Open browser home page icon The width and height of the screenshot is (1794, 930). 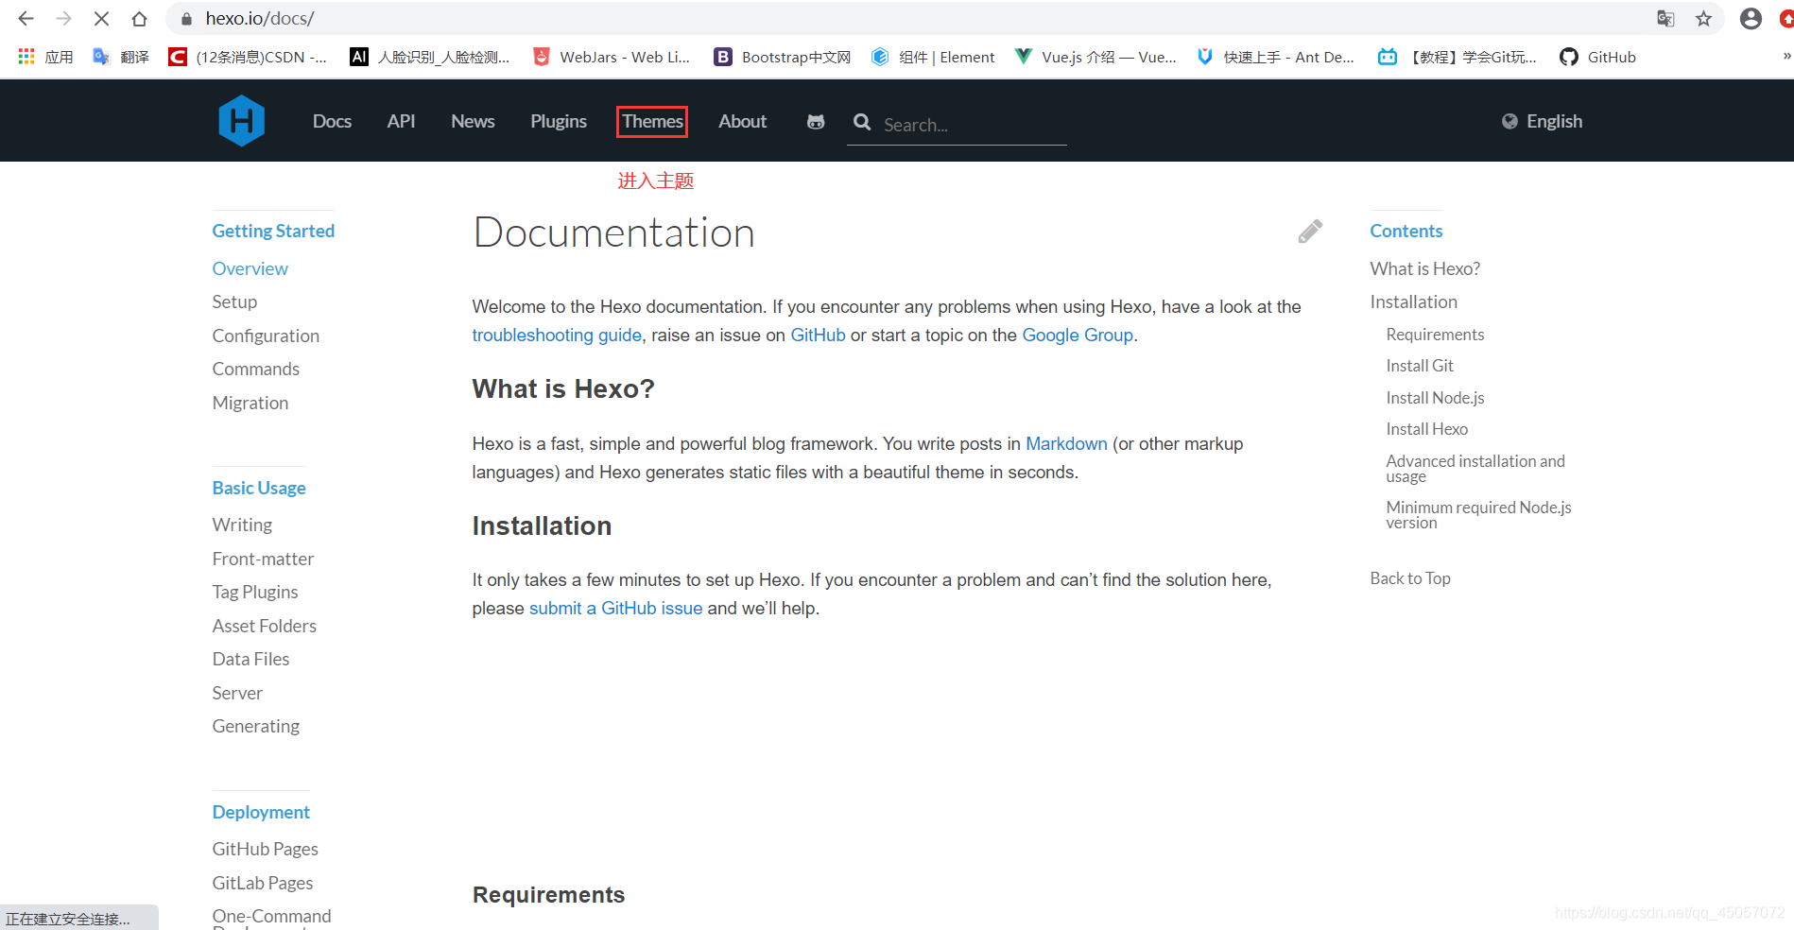tap(139, 19)
